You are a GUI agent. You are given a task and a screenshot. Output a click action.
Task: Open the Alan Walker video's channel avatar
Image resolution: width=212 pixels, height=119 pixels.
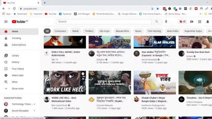pos(136,54)
